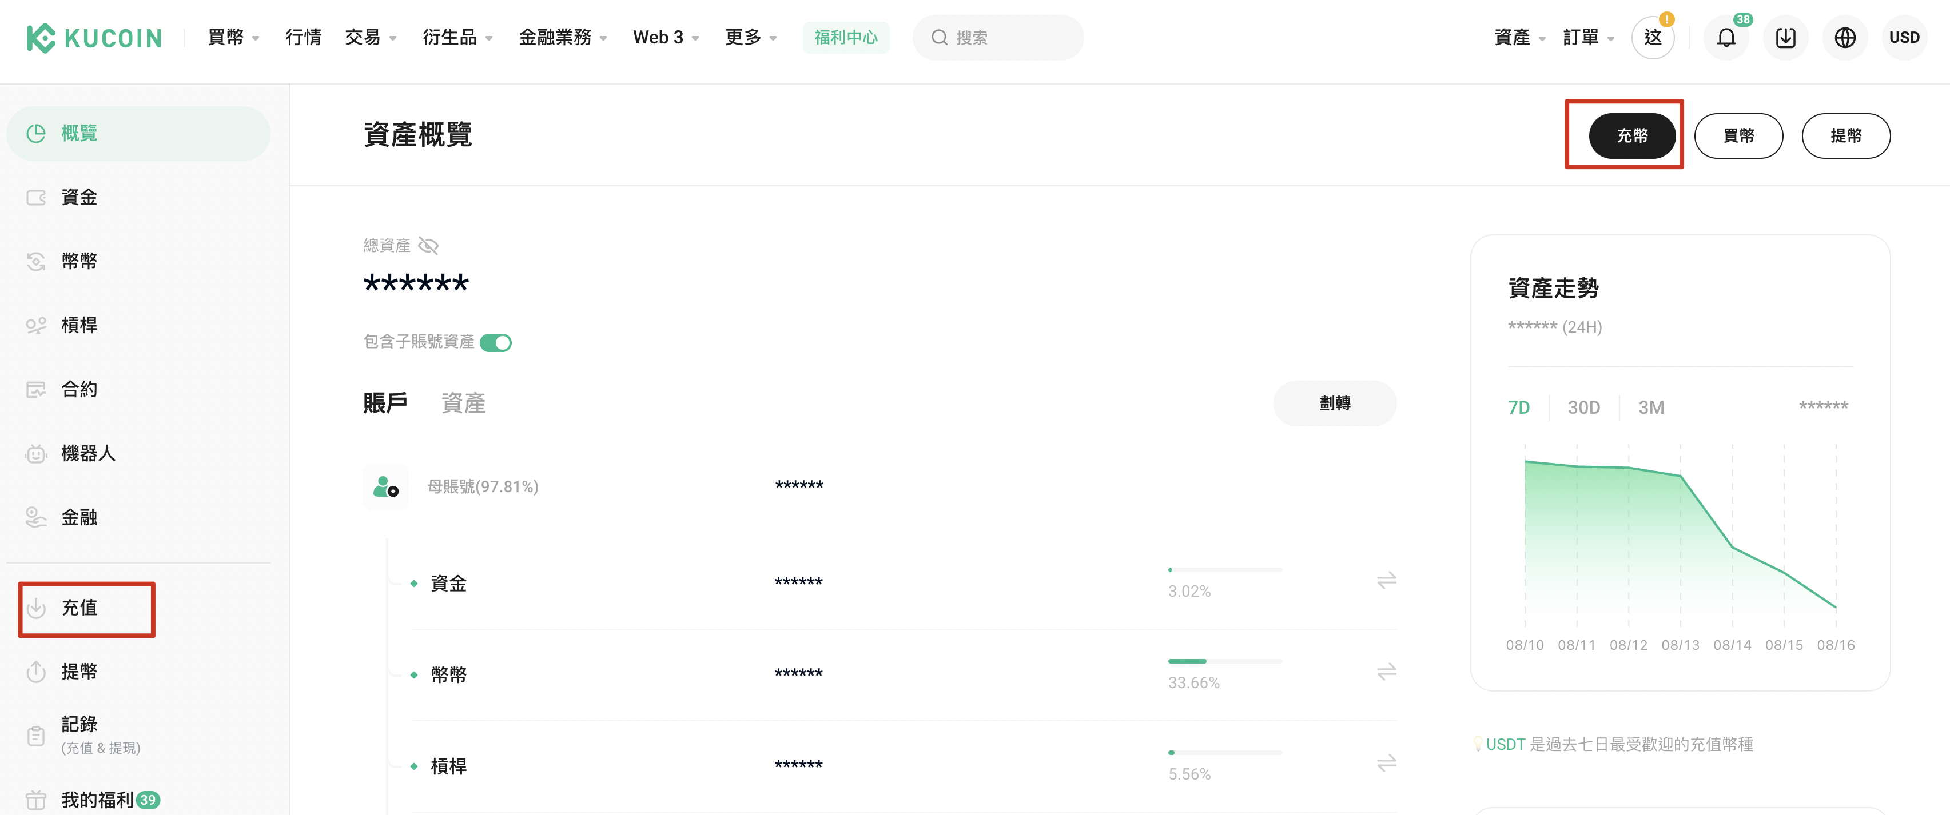Click the 槓桿 5.56% progress bar

[1225, 752]
